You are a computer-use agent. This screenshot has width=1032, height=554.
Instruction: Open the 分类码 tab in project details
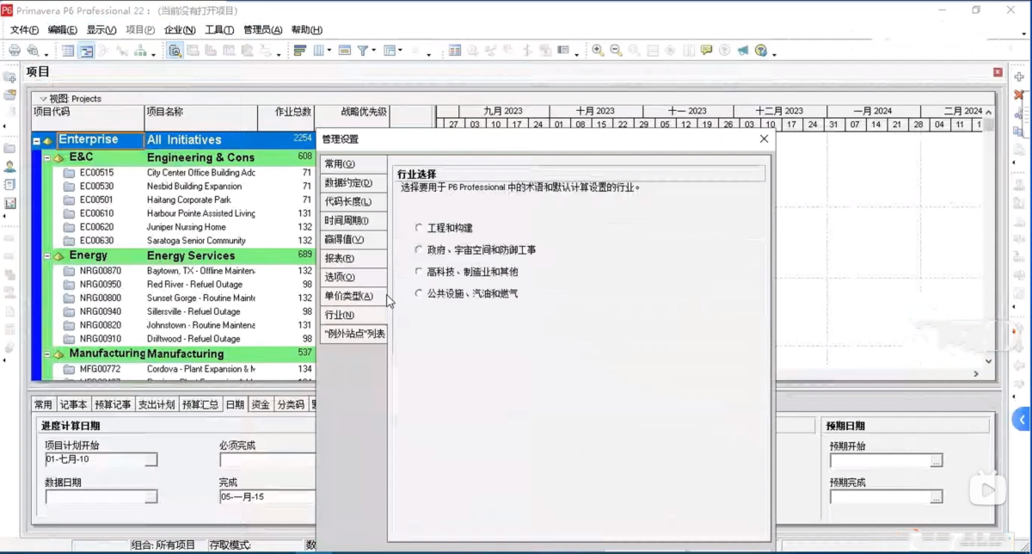(x=291, y=404)
